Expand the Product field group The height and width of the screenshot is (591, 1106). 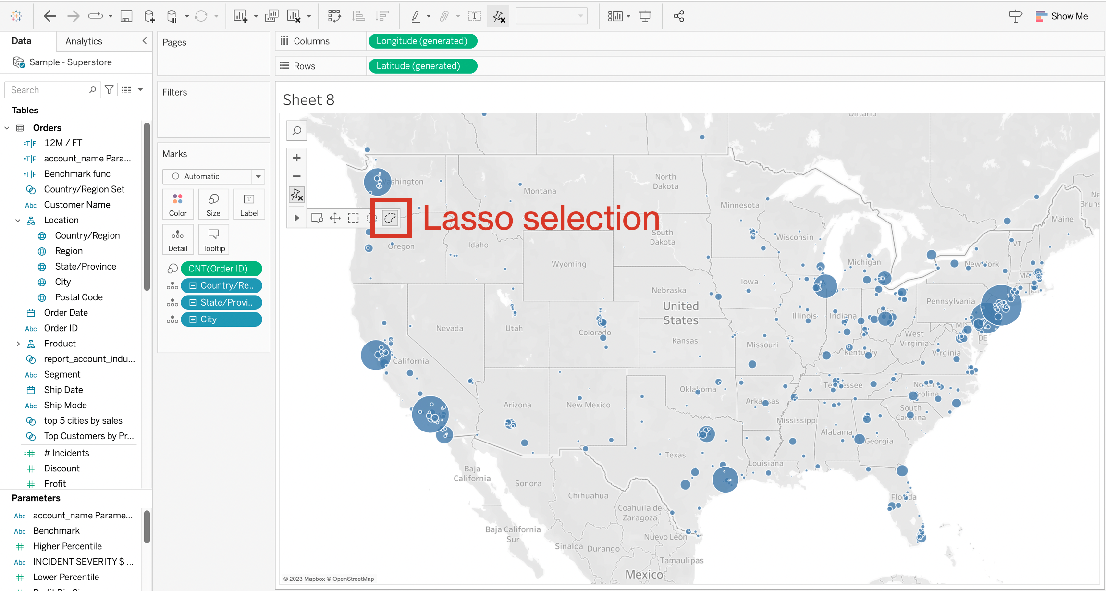(x=16, y=343)
